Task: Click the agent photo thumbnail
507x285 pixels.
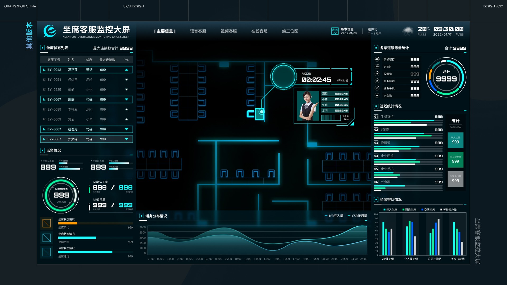Action: [x=308, y=106]
